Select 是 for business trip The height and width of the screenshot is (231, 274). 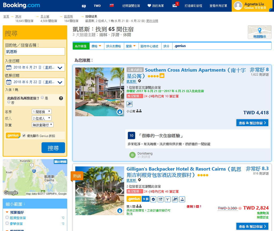(42, 98)
